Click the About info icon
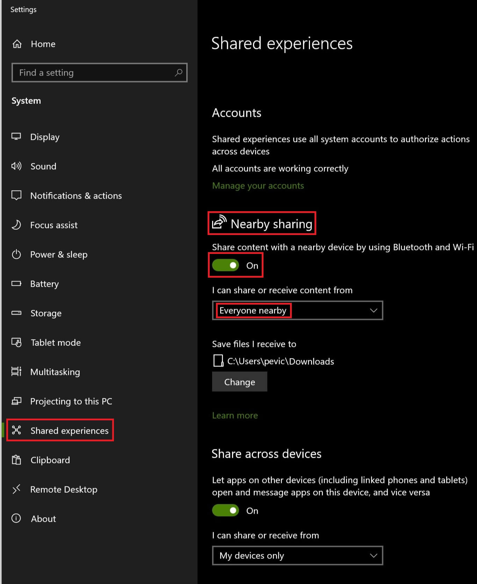The image size is (477, 584). coord(16,518)
